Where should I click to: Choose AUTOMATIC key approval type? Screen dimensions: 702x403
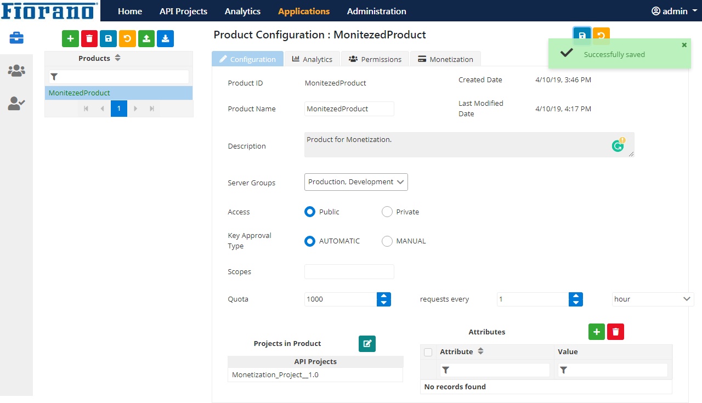point(310,241)
